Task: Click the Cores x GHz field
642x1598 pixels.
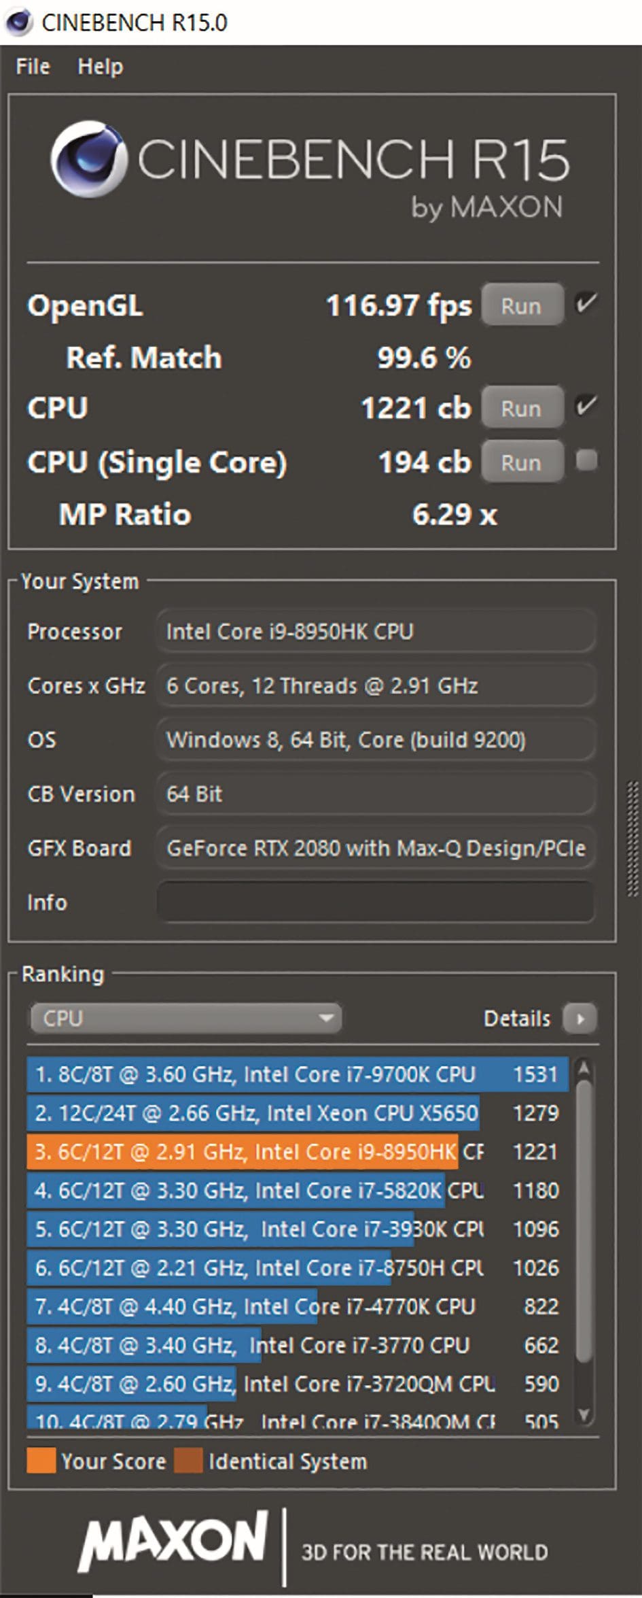Action: coord(376,685)
